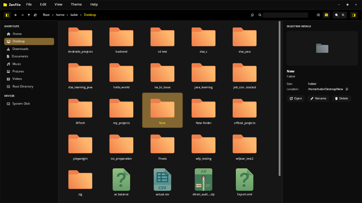Click the Root breadcrumb
This screenshot has height=203, width=362.
pyautogui.click(x=46, y=15)
